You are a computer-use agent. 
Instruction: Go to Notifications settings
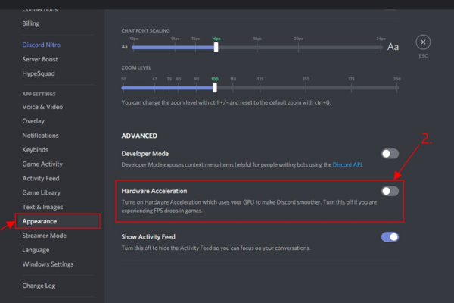[41, 136]
